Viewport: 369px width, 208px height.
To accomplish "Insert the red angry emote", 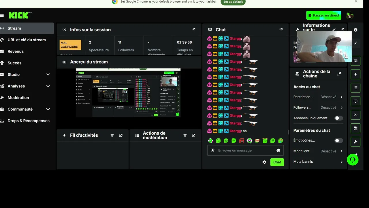I will [242, 141].
